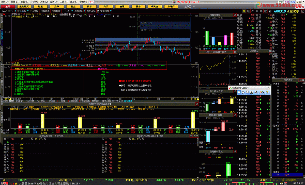
Task: Click 设 settings in 超赢分类统计 panel
Action: pyautogui.click(x=235, y=15)
